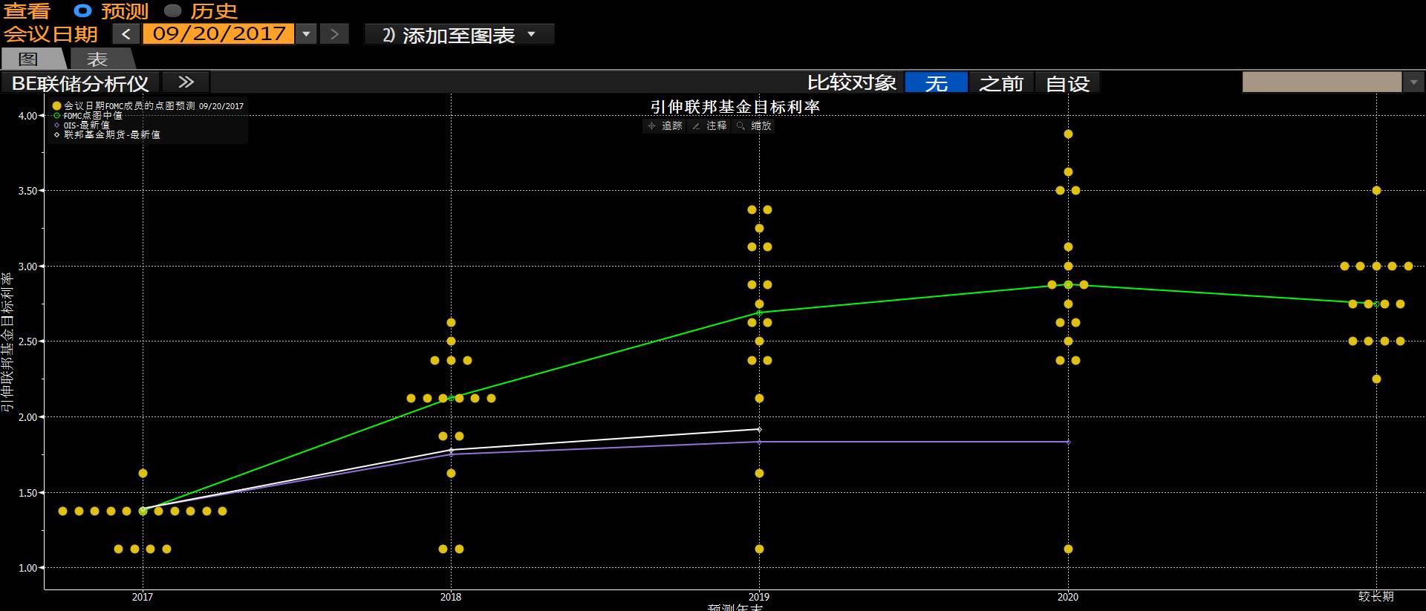This screenshot has height=611, width=1426.
Task: Switch to the 图 tab
Action: [29, 59]
